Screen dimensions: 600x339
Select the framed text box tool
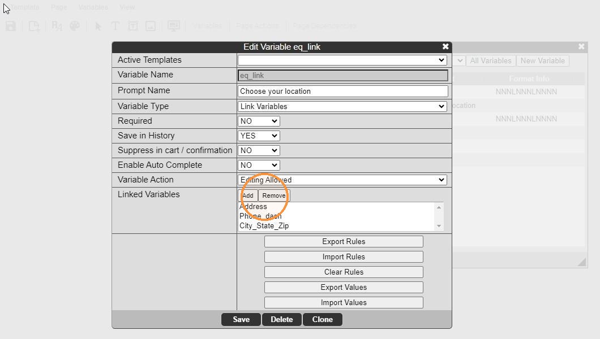coord(133,26)
